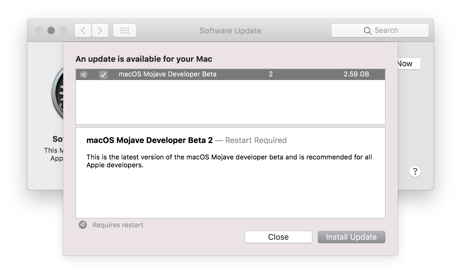Click macOS Mojave Developer Beta 2 heading
Viewport: 461px width, 272px height.
tap(150, 140)
